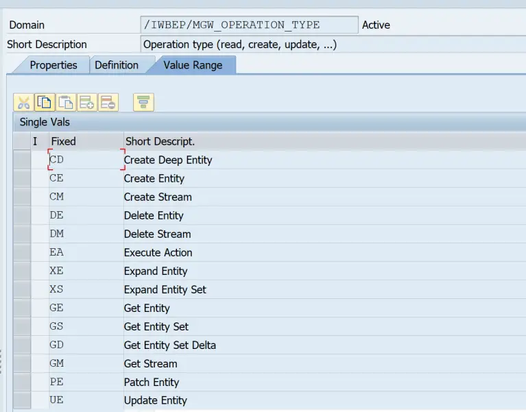Click the green filter/sort icon
526x412 pixels.
point(143,103)
